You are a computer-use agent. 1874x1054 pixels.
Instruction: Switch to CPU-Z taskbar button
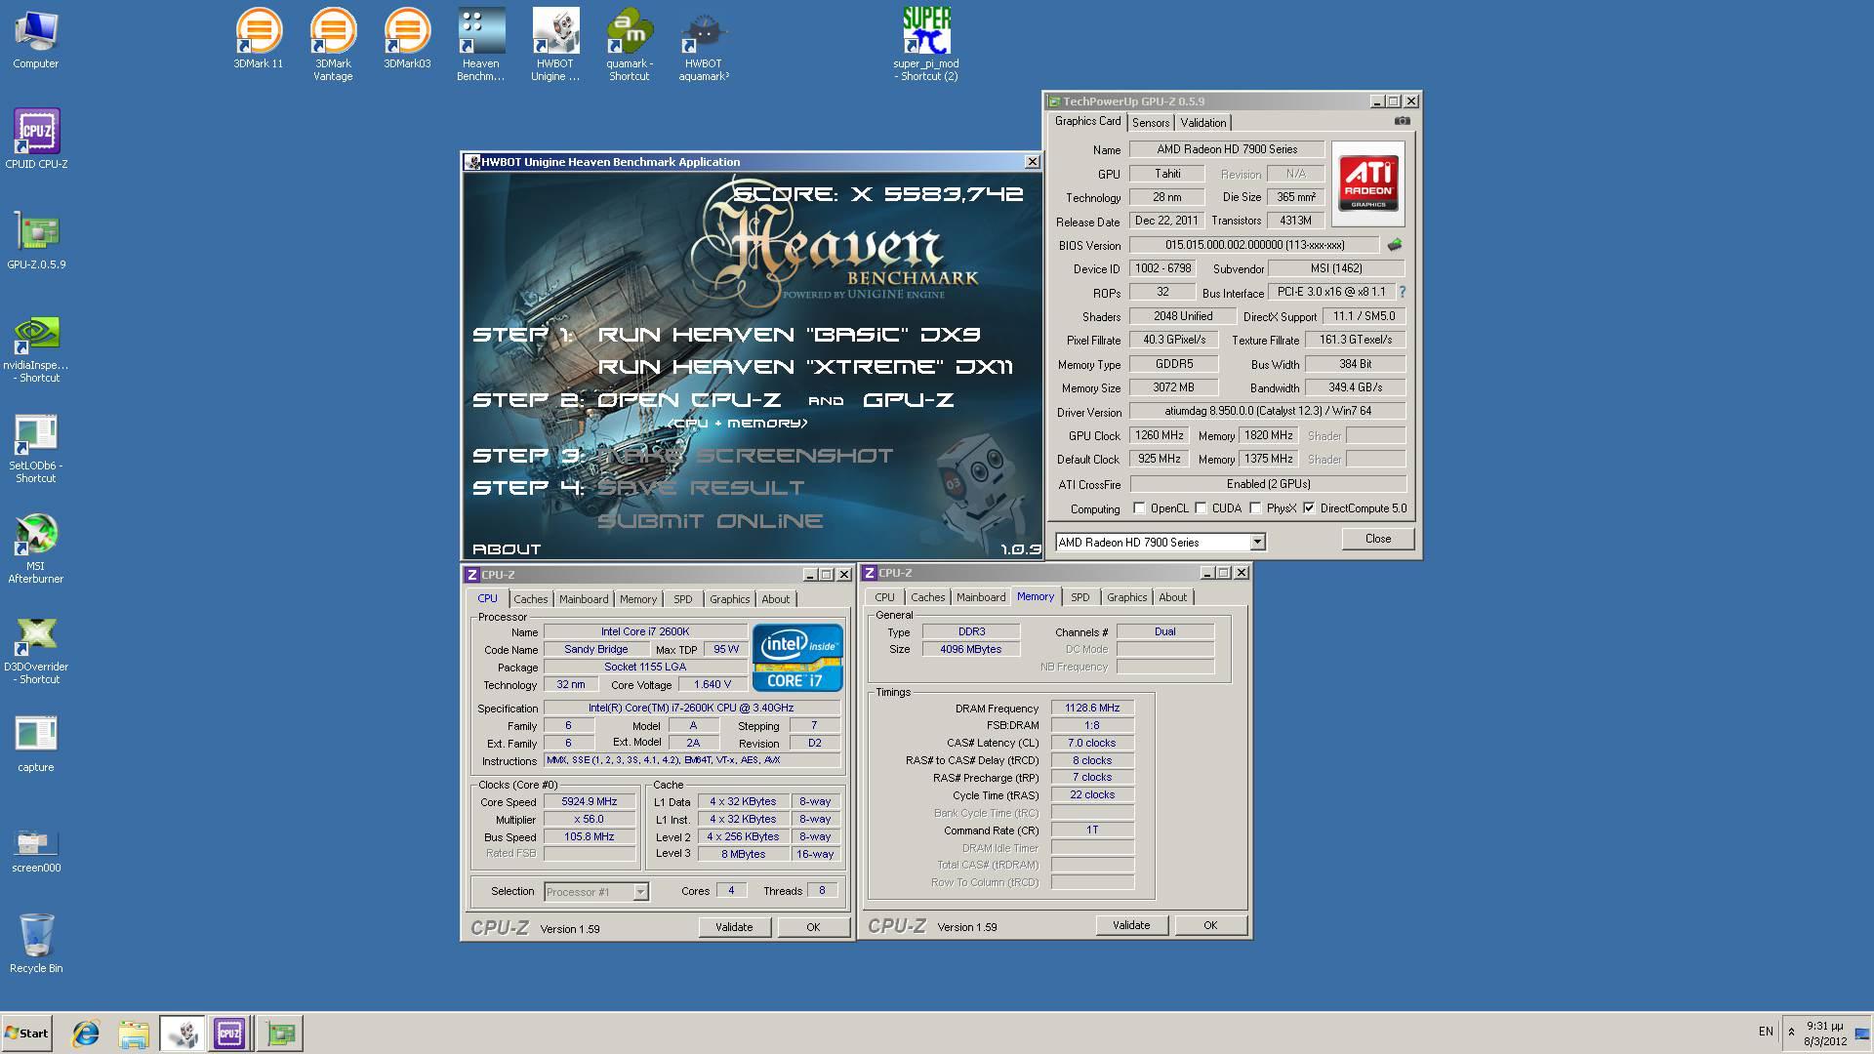[x=229, y=1033]
